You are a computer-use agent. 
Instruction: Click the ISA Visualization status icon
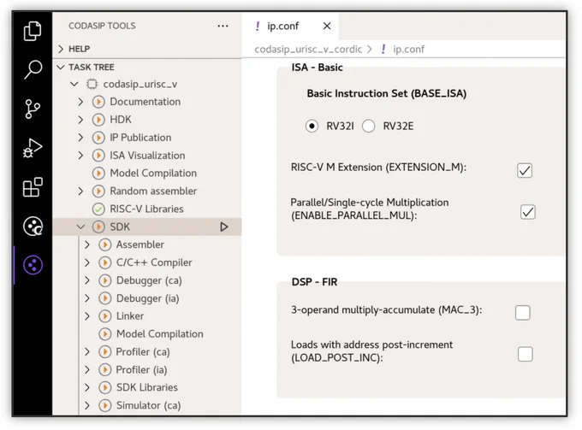click(98, 156)
